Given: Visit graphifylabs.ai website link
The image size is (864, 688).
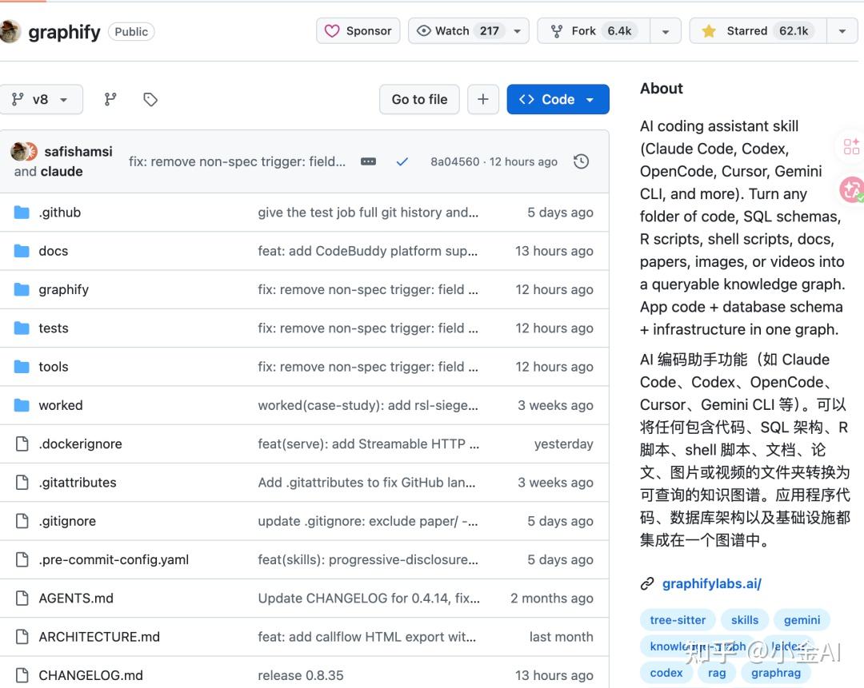Looking at the screenshot, I should [x=711, y=584].
